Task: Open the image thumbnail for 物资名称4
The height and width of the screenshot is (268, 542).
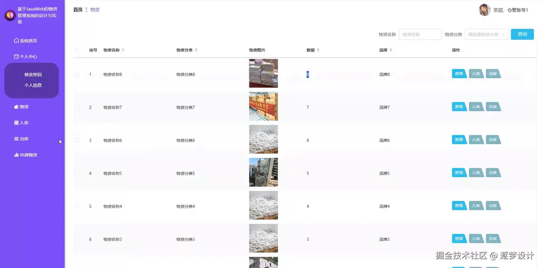Action: point(263,205)
